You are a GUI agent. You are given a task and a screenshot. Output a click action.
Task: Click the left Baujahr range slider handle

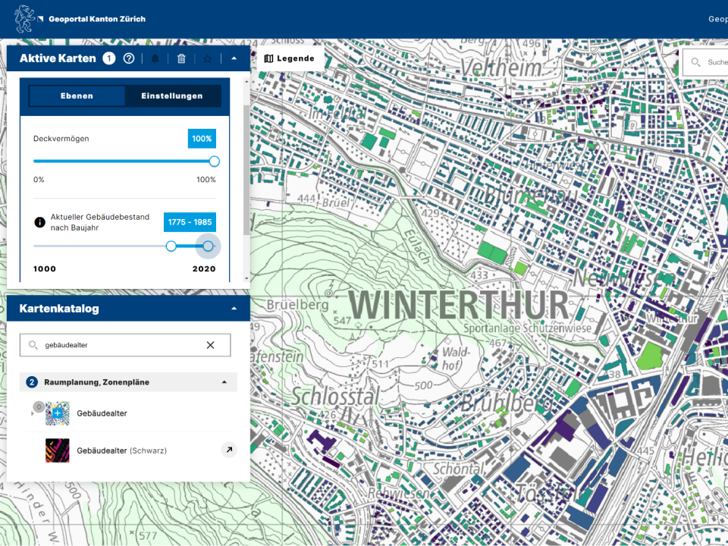coord(171,246)
